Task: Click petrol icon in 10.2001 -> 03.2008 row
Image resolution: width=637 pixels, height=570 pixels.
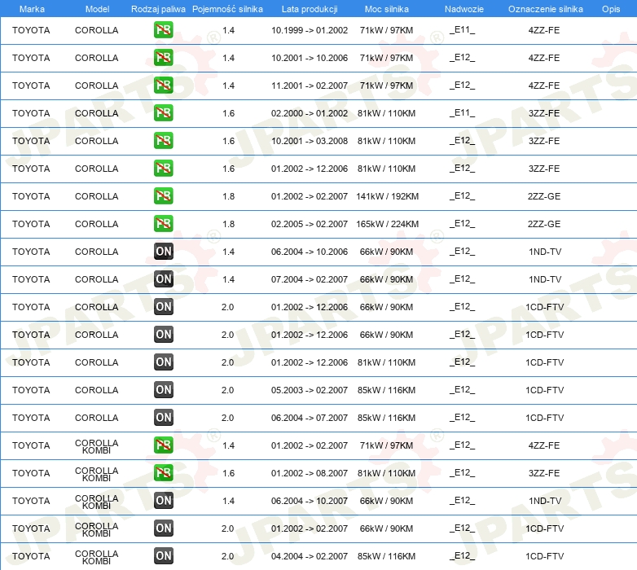Action: click(x=163, y=141)
